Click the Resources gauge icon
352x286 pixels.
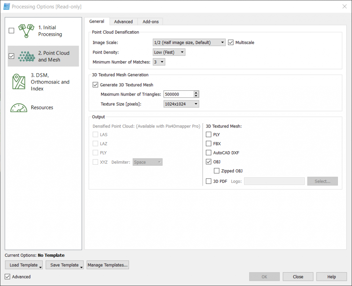point(19,108)
